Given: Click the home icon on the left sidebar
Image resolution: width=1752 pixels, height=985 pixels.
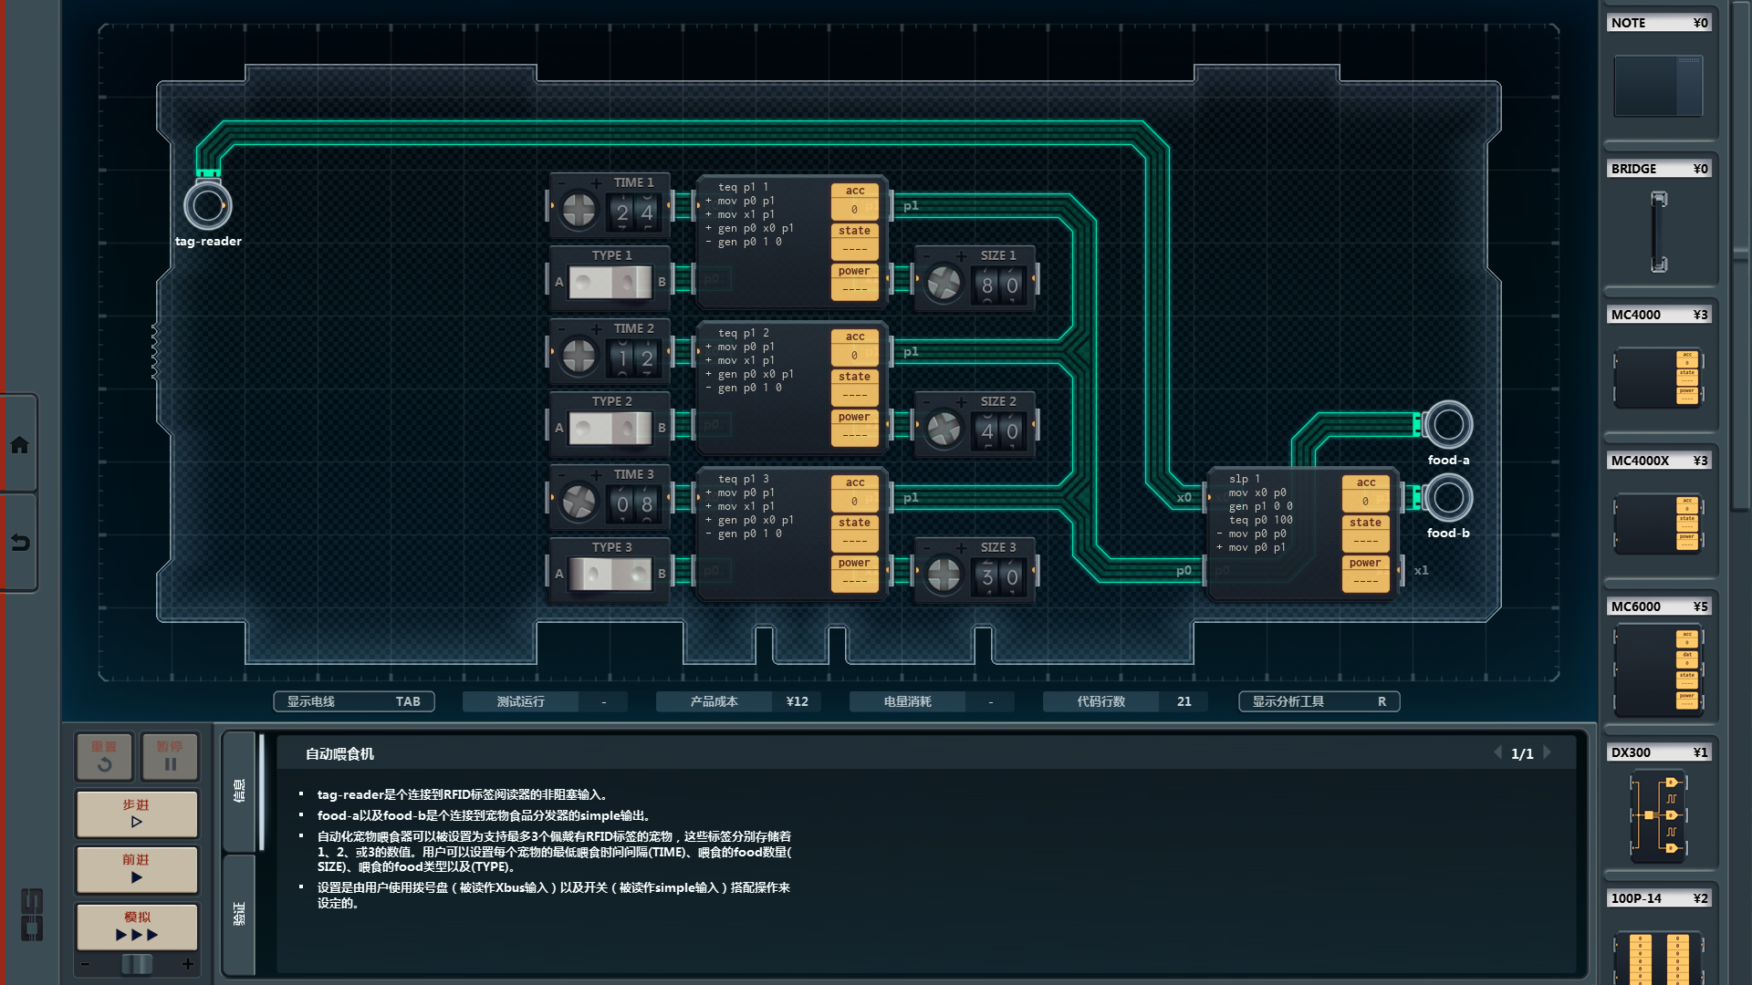Looking at the screenshot, I should point(19,445).
